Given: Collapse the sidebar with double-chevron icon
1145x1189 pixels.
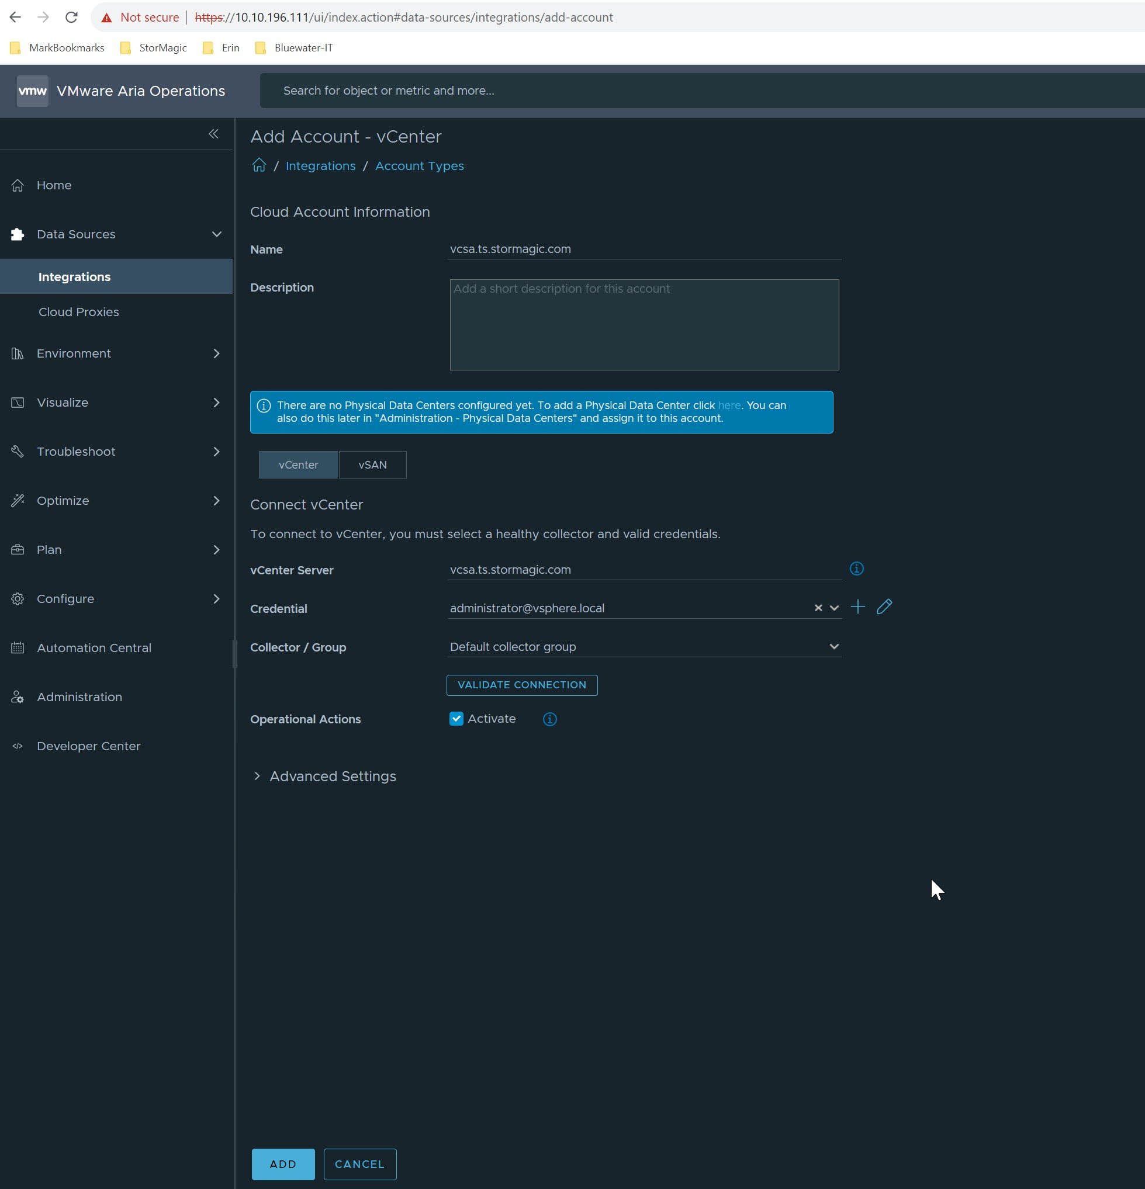Looking at the screenshot, I should pyautogui.click(x=213, y=133).
